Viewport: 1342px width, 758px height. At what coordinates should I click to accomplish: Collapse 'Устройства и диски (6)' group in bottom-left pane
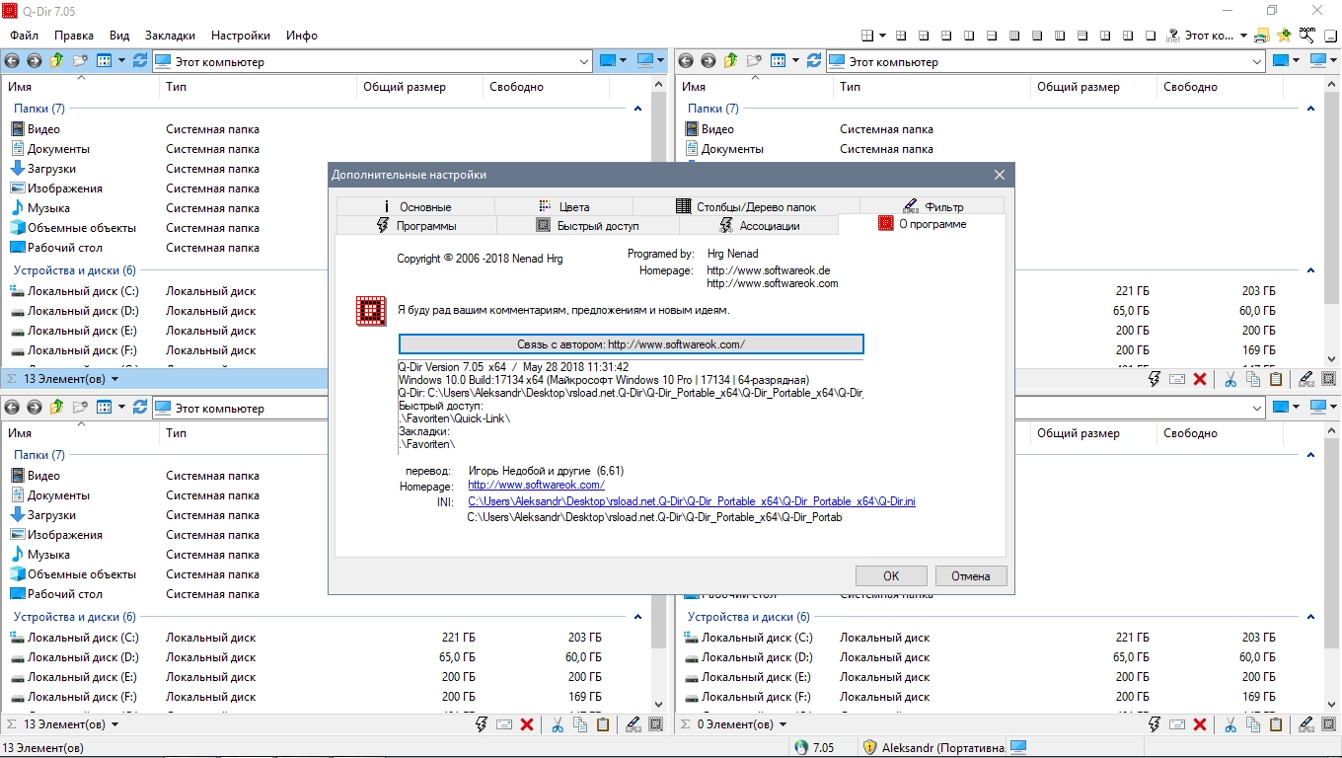tap(637, 617)
